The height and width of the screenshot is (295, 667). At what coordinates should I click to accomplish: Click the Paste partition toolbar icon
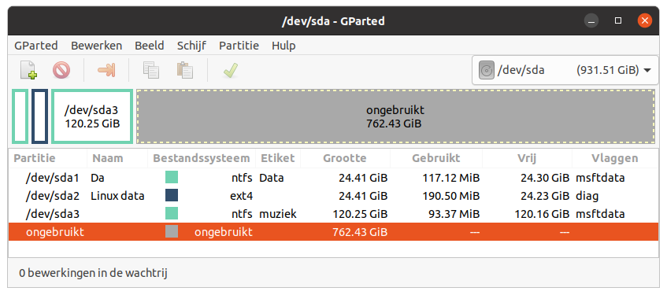tap(185, 70)
